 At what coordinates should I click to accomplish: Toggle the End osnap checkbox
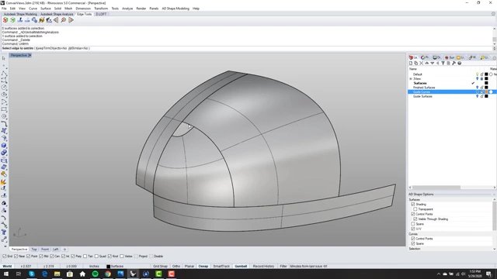[5, 257]
